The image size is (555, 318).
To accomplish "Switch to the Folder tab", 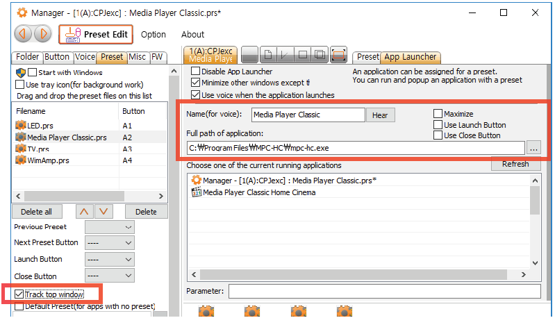I will click(27, 57).
